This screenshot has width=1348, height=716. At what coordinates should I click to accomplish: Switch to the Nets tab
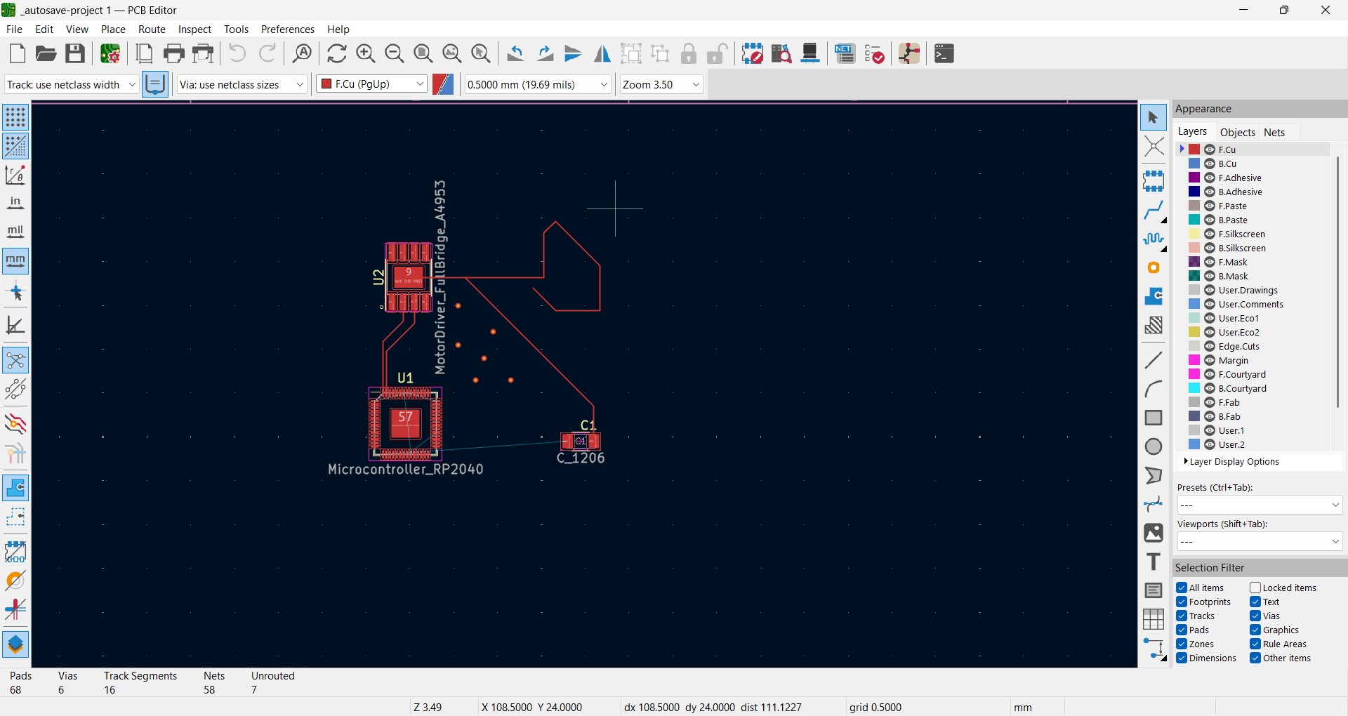[x=1274, y=133]
